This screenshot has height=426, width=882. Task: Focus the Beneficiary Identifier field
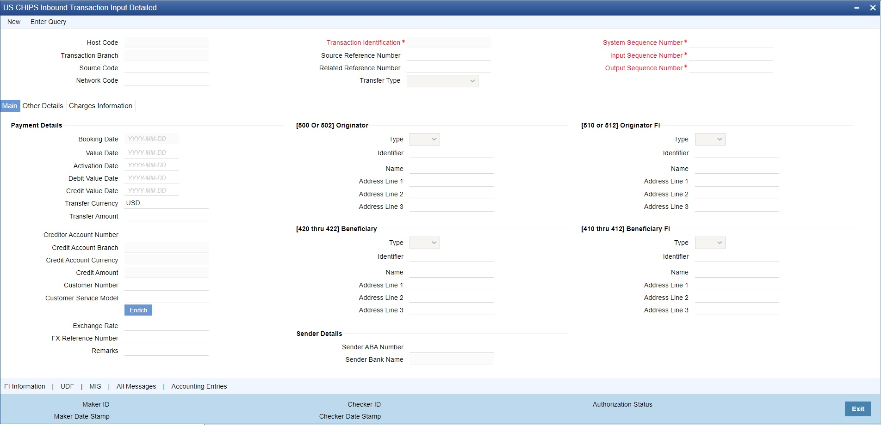(x=452, y=256)
